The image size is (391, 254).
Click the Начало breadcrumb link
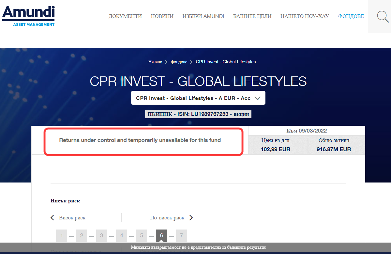(x=155, y=62)
